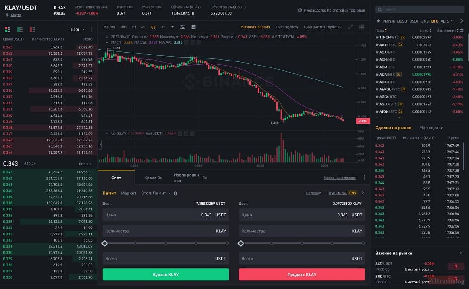Image resolution: width=469 pixels, height=289 pixels.
Task: Switch to Кросс 3x margin tab
Action: (x=153, y=178)
